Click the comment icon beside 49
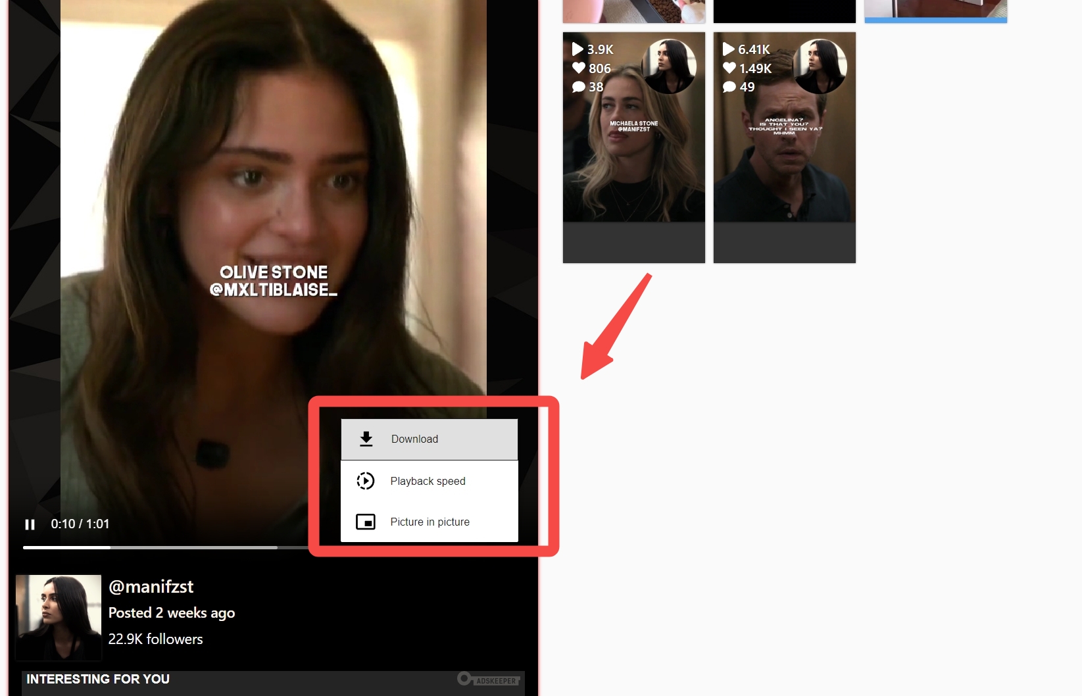The height and width of the screenshot is (696, 1082). coord(729,87)
